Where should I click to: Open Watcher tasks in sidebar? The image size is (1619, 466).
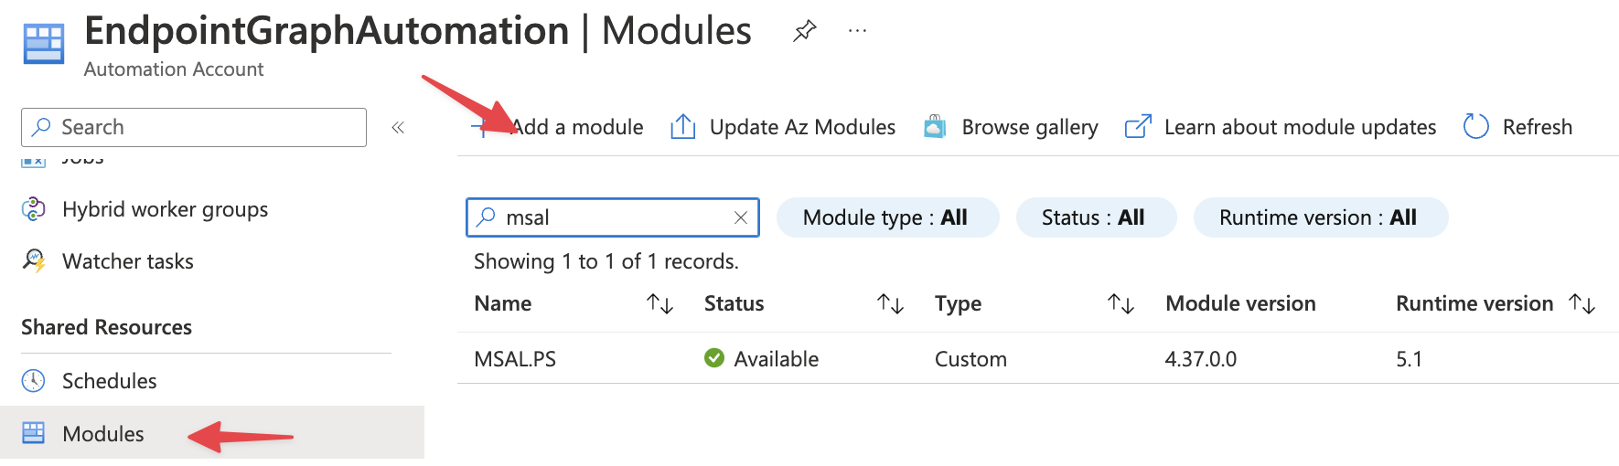coord(127,261)
